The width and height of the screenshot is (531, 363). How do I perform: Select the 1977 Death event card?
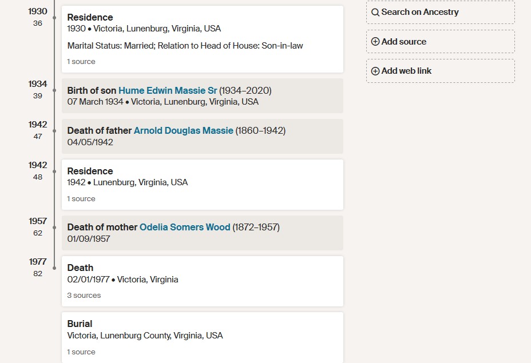[203, 281]
